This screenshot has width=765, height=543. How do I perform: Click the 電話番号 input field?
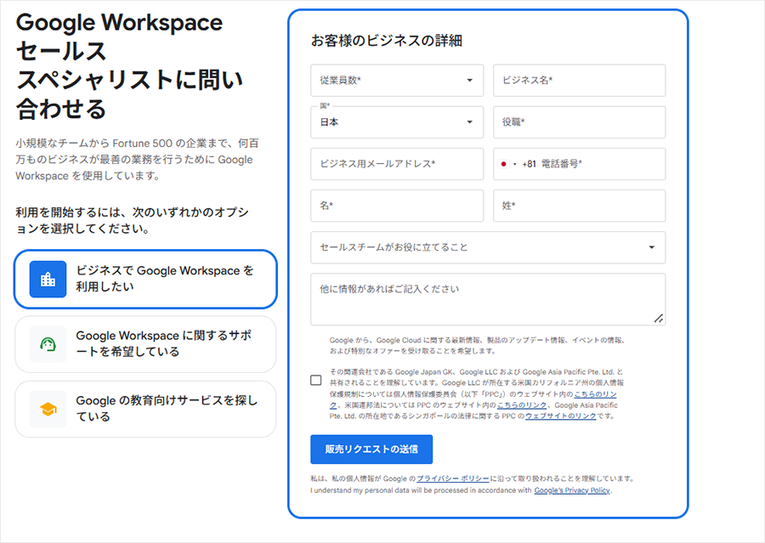[x=603, y=164]
